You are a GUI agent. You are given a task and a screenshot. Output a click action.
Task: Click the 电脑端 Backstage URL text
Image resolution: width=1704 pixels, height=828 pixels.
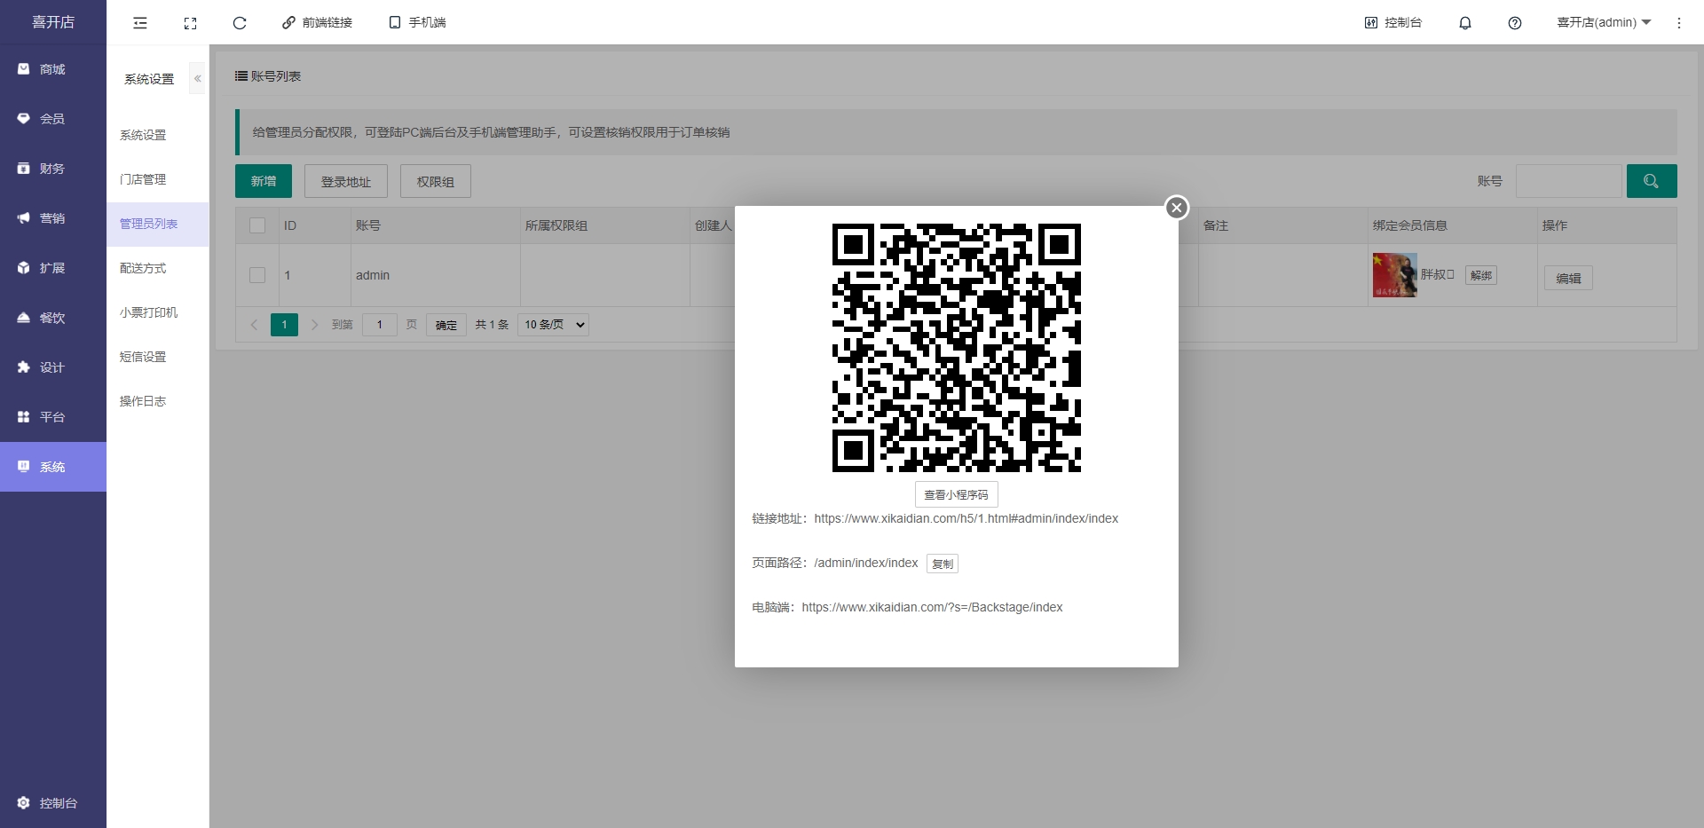pos(932,608)
